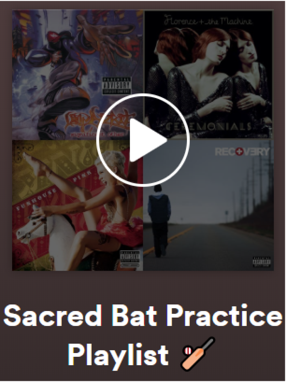The height and width of the screenshot is (382, 286).
Task: Click the Limp Bizkit Significant Other cover
Action: [78, 75]
